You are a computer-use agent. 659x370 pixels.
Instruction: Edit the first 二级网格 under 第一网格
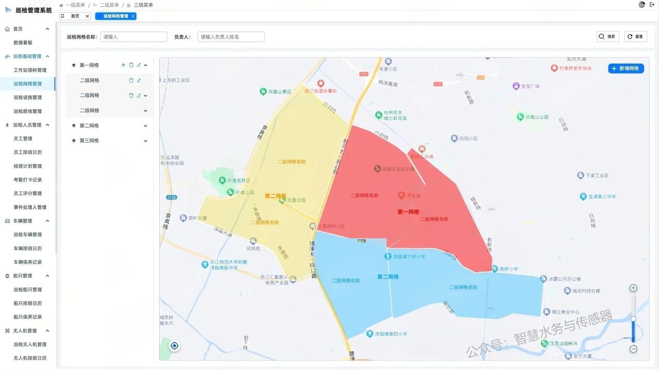click(x=139, y=80)
